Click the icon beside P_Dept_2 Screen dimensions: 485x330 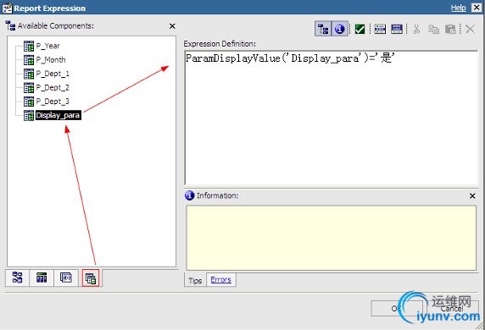[29, 88]
